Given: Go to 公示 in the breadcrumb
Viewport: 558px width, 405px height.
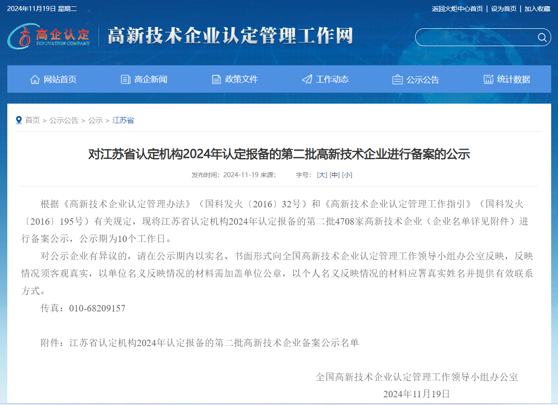Looking at the screenshot, I should (95, 120).
